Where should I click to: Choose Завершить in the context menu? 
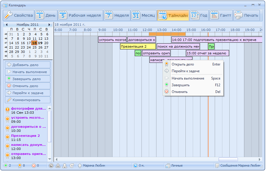pos(180,85)
